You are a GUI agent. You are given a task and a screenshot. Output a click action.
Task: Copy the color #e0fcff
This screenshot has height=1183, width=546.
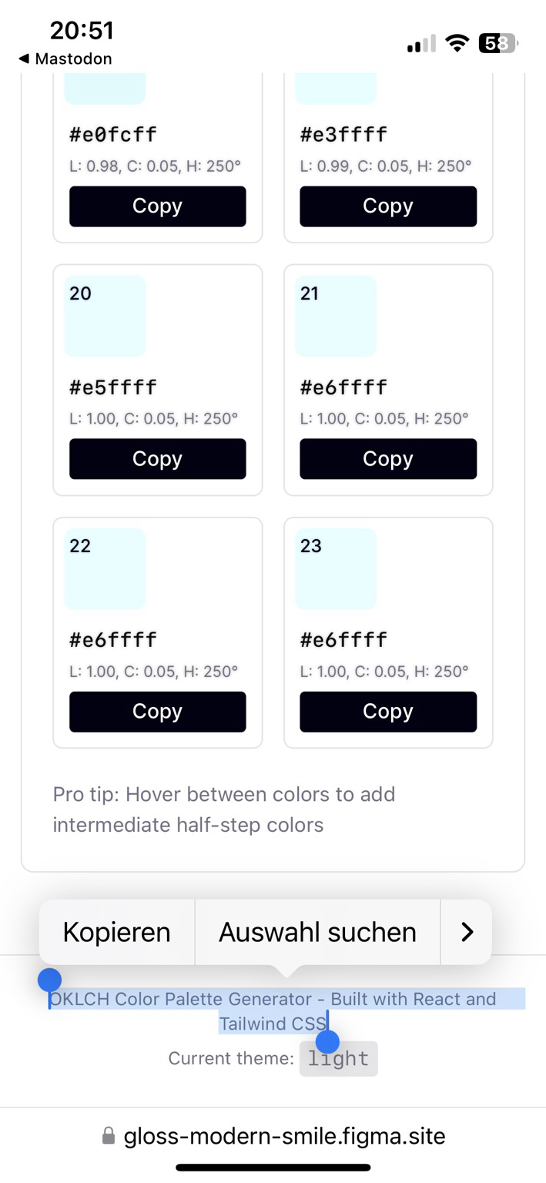(x=158, y=206)
